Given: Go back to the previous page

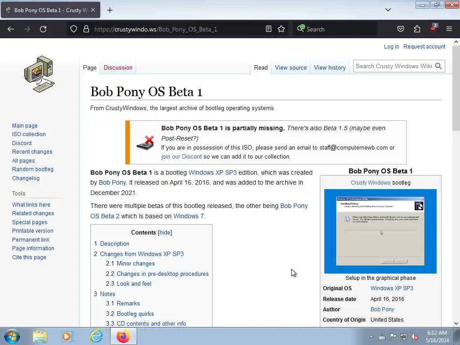Looking at the screenshot, I should [x=11, y=29].
